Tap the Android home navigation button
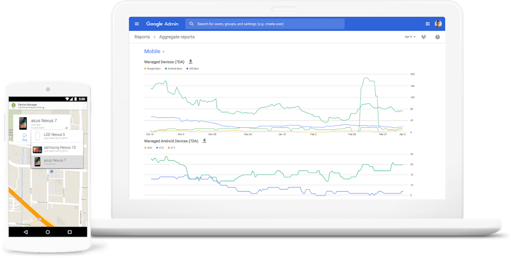This screenshot has width=511, height=258. click(47, 232)
